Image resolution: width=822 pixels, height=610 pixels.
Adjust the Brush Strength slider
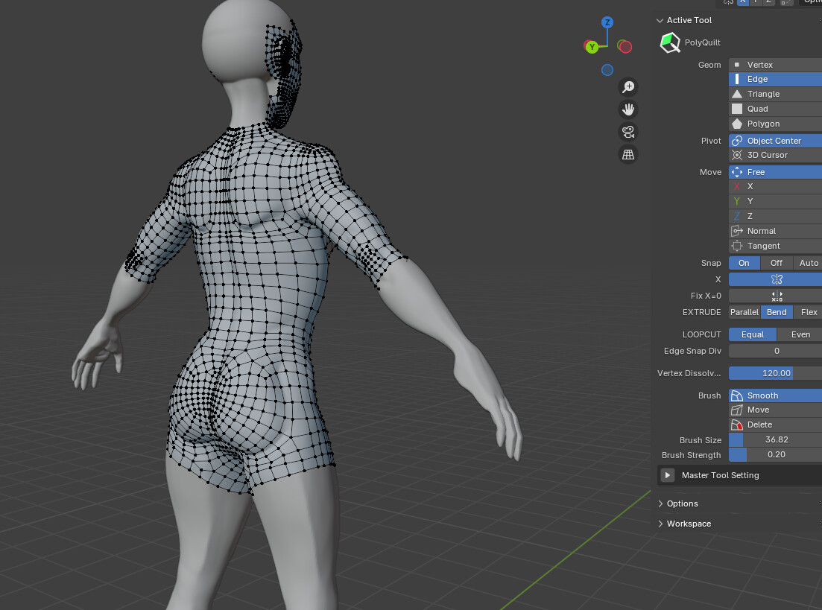pos(775,455)
